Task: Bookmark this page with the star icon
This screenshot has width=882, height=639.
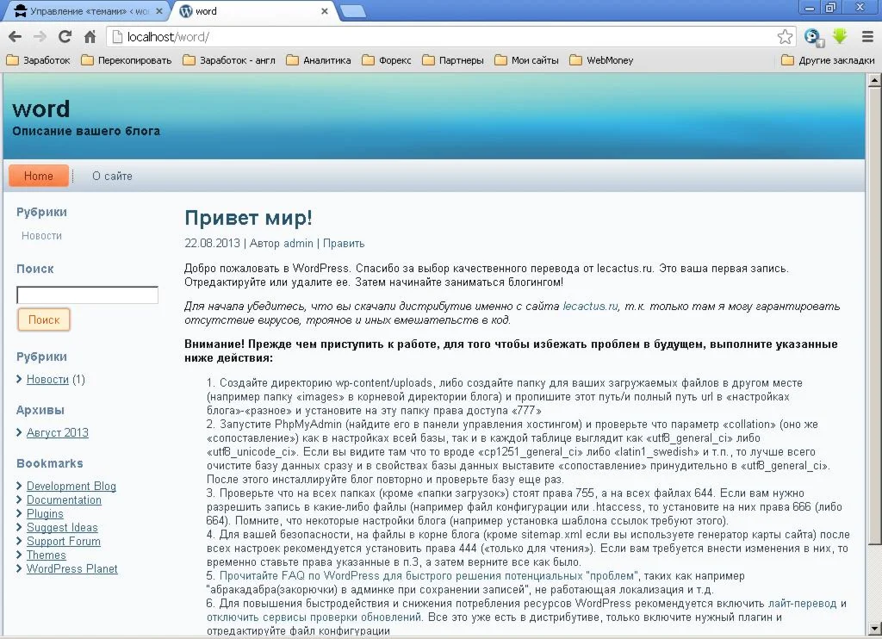Action: pos(785,37)
